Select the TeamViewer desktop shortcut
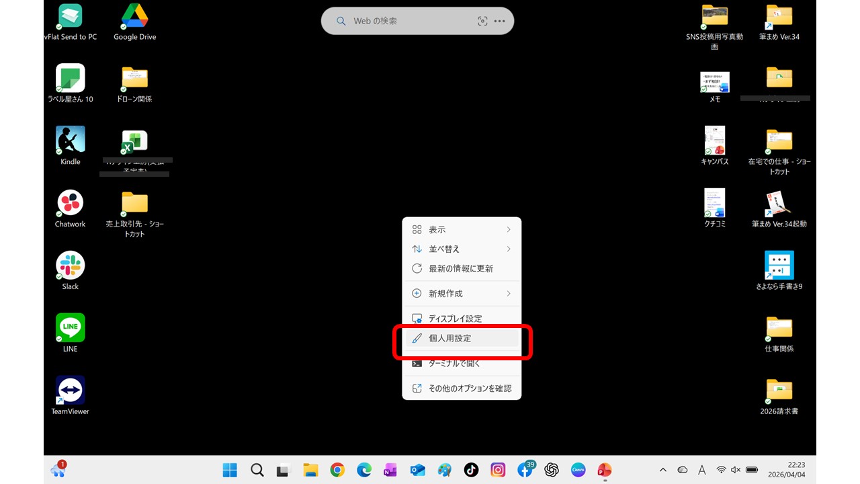 (x=71, y=392)
